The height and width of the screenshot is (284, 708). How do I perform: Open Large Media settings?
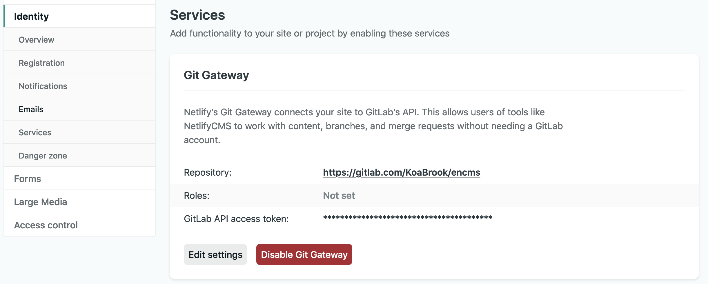41,202
